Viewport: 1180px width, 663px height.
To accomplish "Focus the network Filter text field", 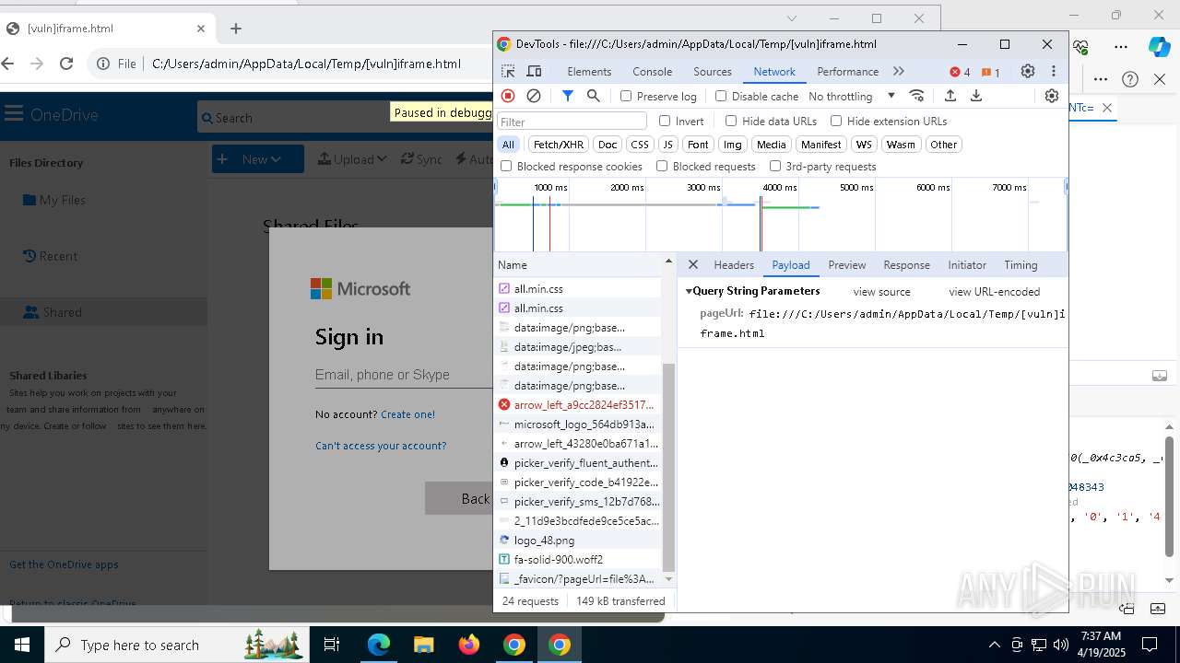I will tap(572, 121).
